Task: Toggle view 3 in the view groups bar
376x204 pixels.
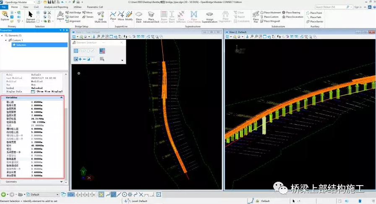Action: tap(76, 195)
